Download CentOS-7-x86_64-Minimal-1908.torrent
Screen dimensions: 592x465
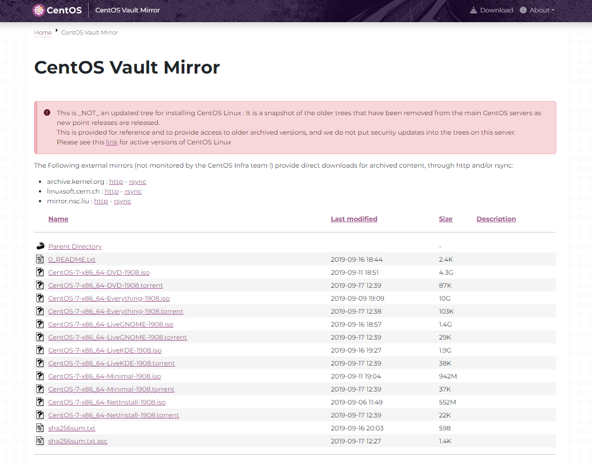pyautogui.click(x=111, y=389)
